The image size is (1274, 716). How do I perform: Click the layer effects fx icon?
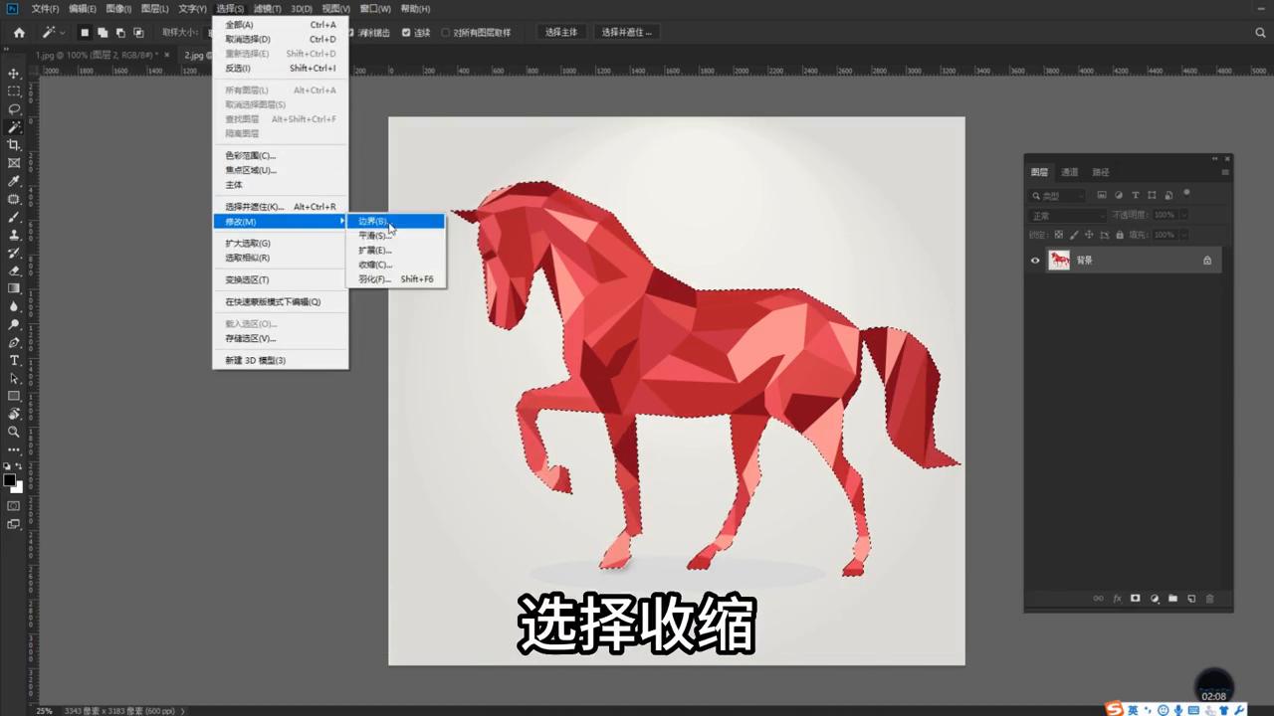pyautogui.click(x=1117, y=599)
